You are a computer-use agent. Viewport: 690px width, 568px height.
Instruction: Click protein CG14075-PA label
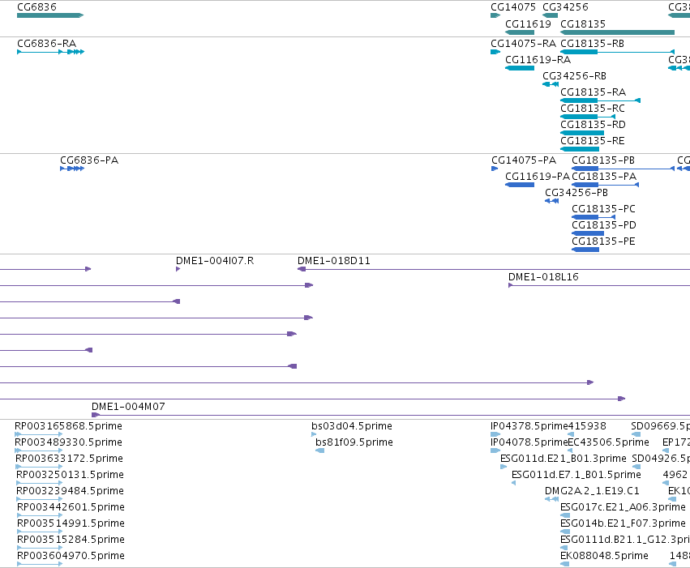[x=524, y=160]
